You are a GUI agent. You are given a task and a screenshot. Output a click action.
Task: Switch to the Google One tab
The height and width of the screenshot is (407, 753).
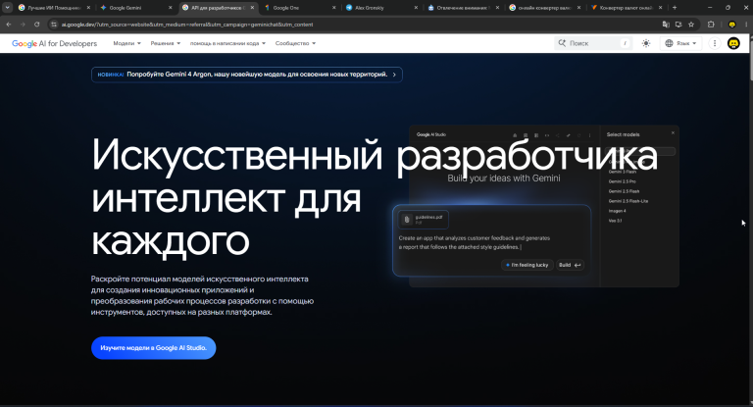coord(299,8)
